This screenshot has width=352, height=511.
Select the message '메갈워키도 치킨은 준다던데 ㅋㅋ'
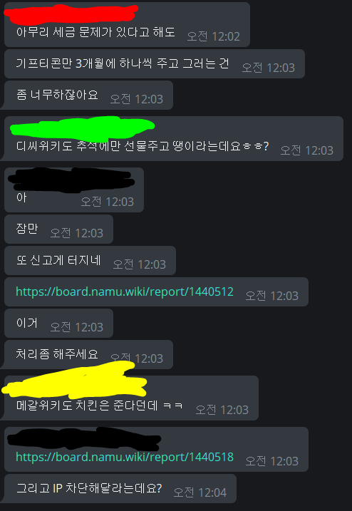(x=100, y=406)
